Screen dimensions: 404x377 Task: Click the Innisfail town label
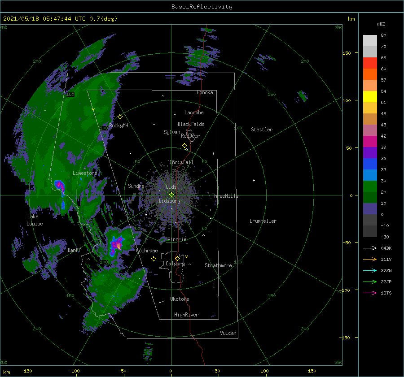181,162
